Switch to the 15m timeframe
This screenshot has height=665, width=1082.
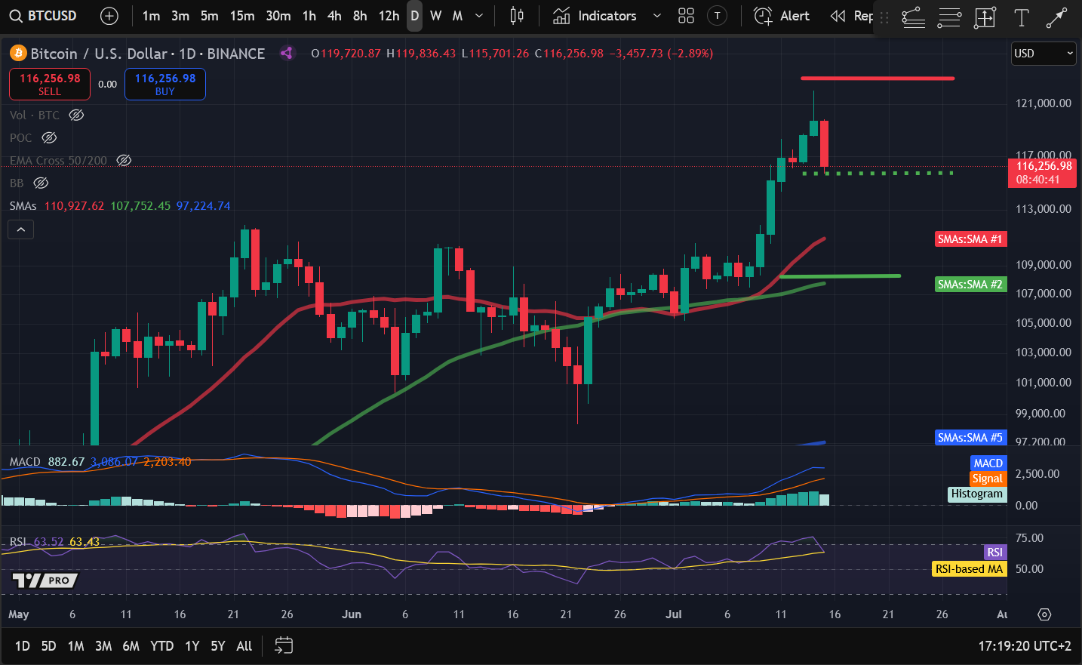click(242, 16)
